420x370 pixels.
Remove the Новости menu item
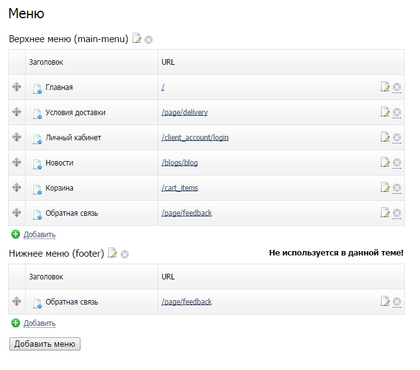[x=397, y=162]
